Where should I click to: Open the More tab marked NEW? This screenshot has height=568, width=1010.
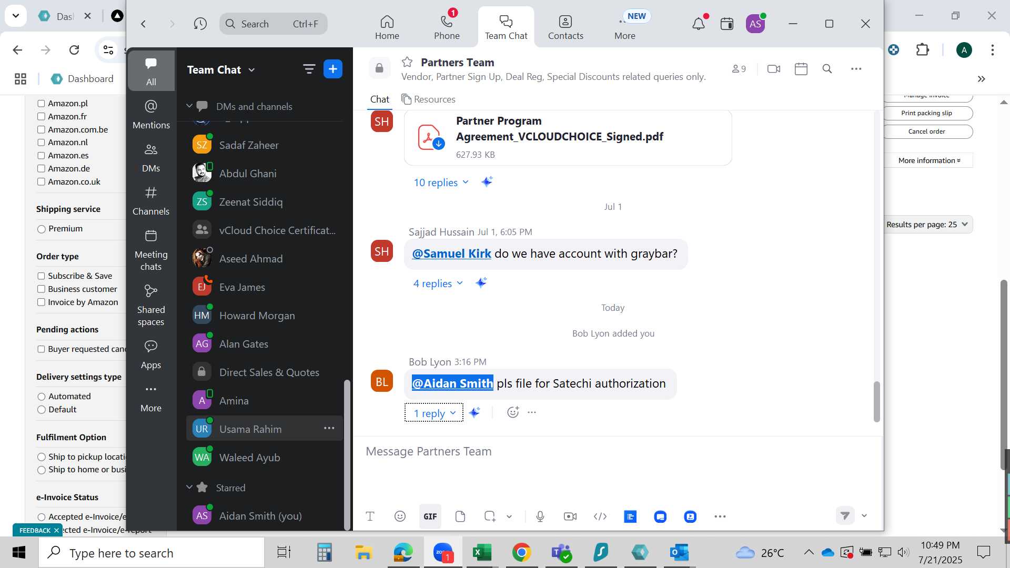625,26
